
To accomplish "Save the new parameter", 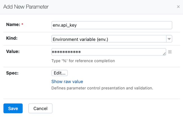I will click(13, 109).
